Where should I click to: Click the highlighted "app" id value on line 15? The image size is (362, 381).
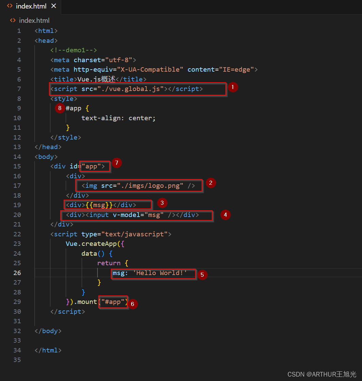tap(94, 166)
